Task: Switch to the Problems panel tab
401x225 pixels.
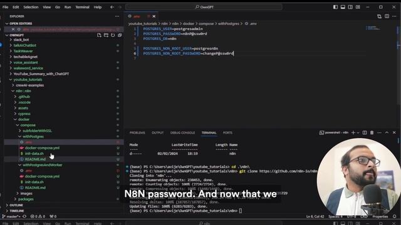Action: (x=137, y=133)
